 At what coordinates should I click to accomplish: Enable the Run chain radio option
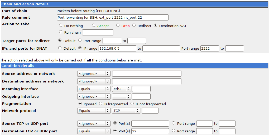tap(61, 32)
